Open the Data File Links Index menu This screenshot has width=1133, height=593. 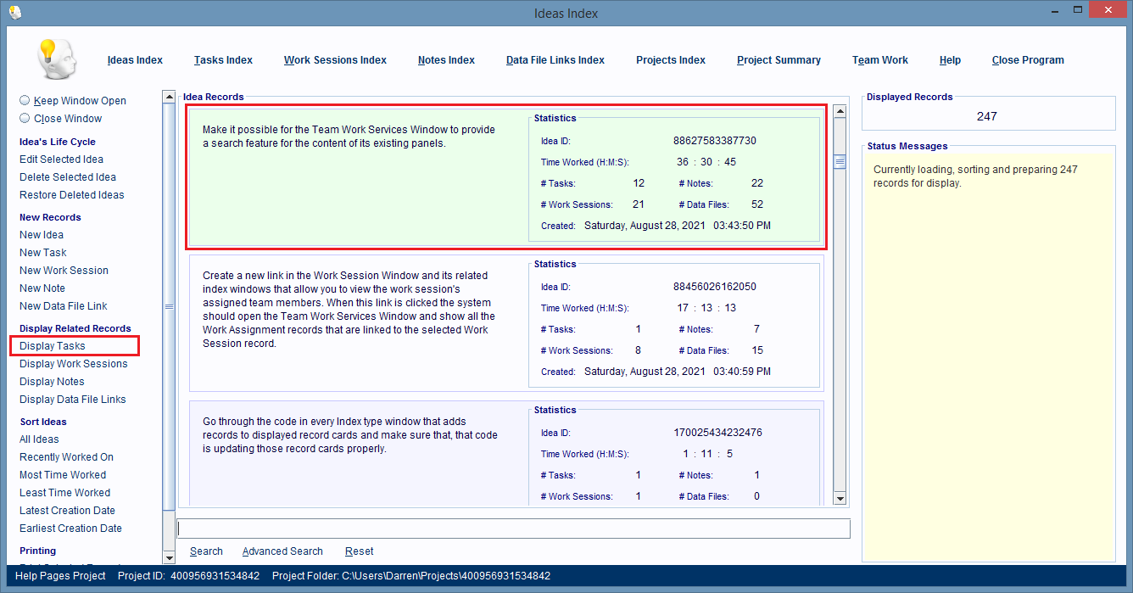[x=555, y=60]
